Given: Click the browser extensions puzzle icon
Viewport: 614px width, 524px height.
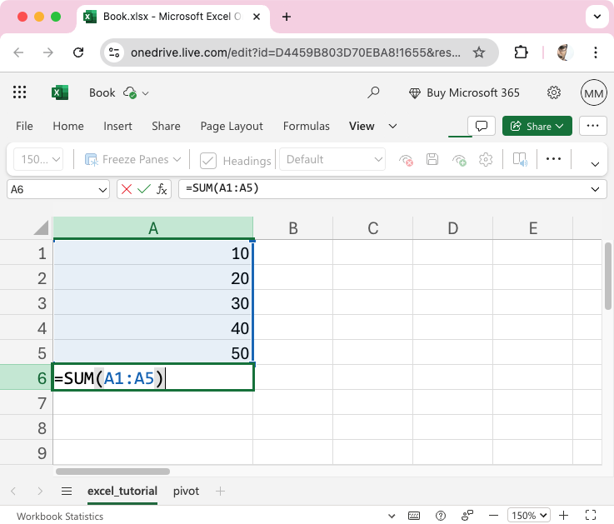Looking at the screenshot, I should coord(521,52).
